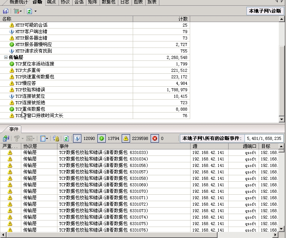Click the refresh icon in upper toolbar
Image resolution: width=286 pixels, height=238 pixels.
(x=29, y=11)
